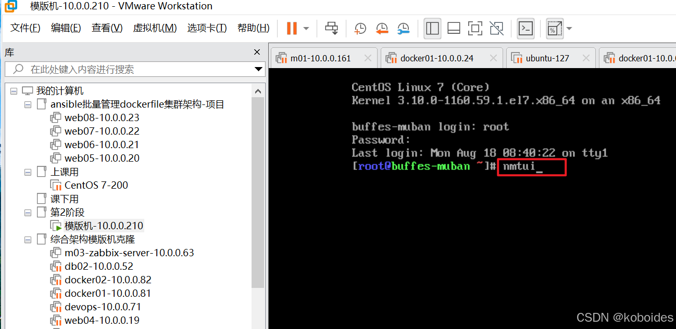Collapse the 上课用 folder node
Screen dimensions: 676x329
[x=28, y=172]
